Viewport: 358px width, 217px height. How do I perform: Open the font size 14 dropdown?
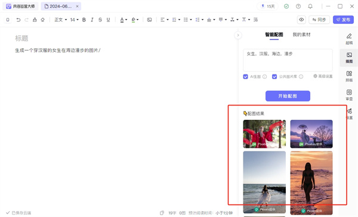74,20
